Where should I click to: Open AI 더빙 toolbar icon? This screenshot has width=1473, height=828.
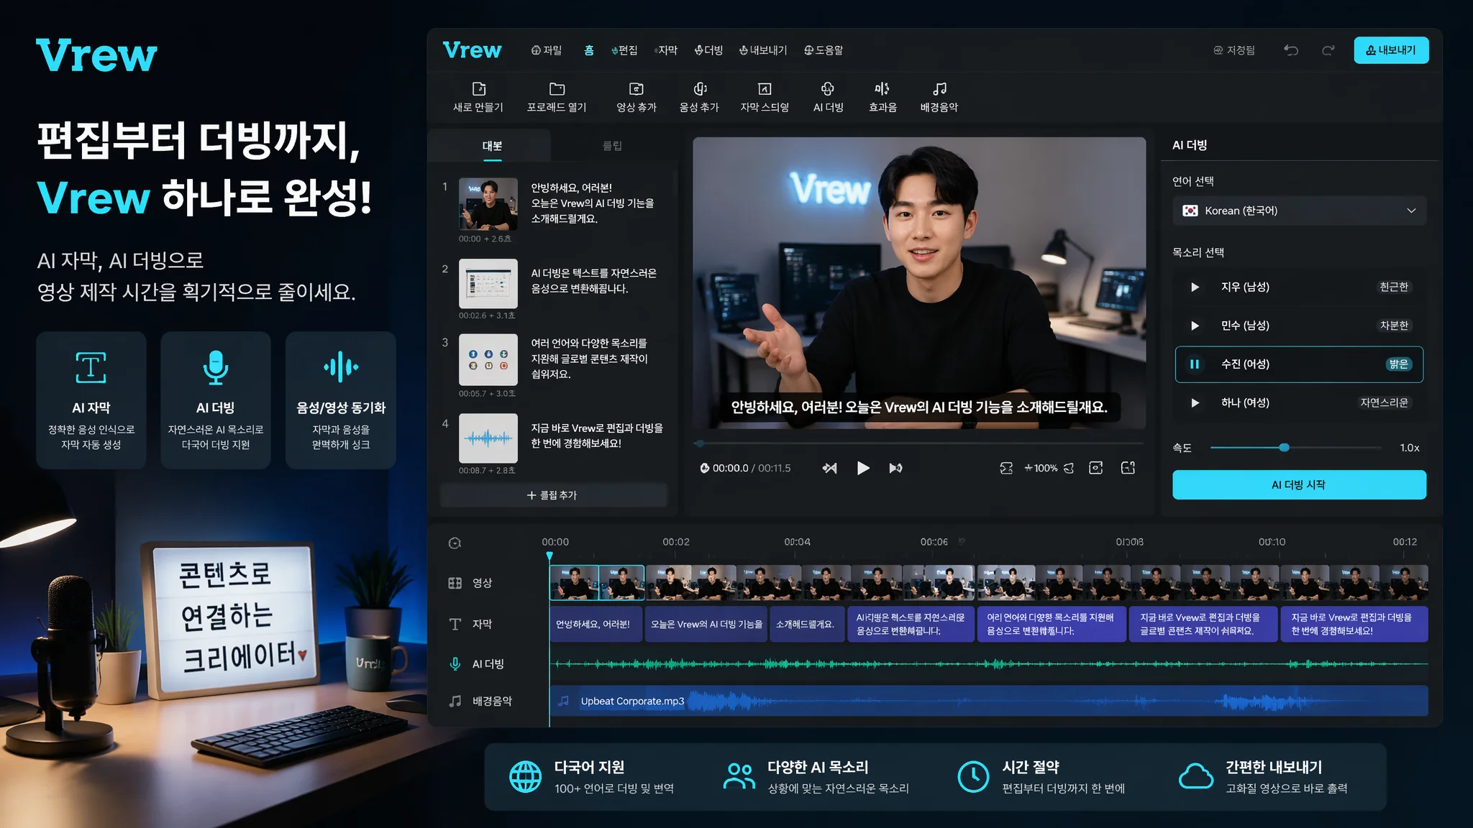tap(828, 89)
